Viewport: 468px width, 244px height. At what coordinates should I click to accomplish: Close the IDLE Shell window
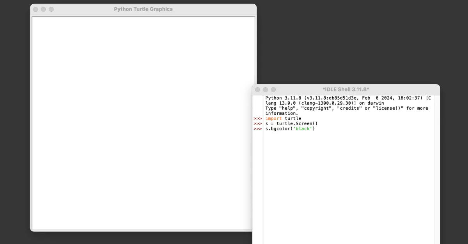[x=258, y=90]
